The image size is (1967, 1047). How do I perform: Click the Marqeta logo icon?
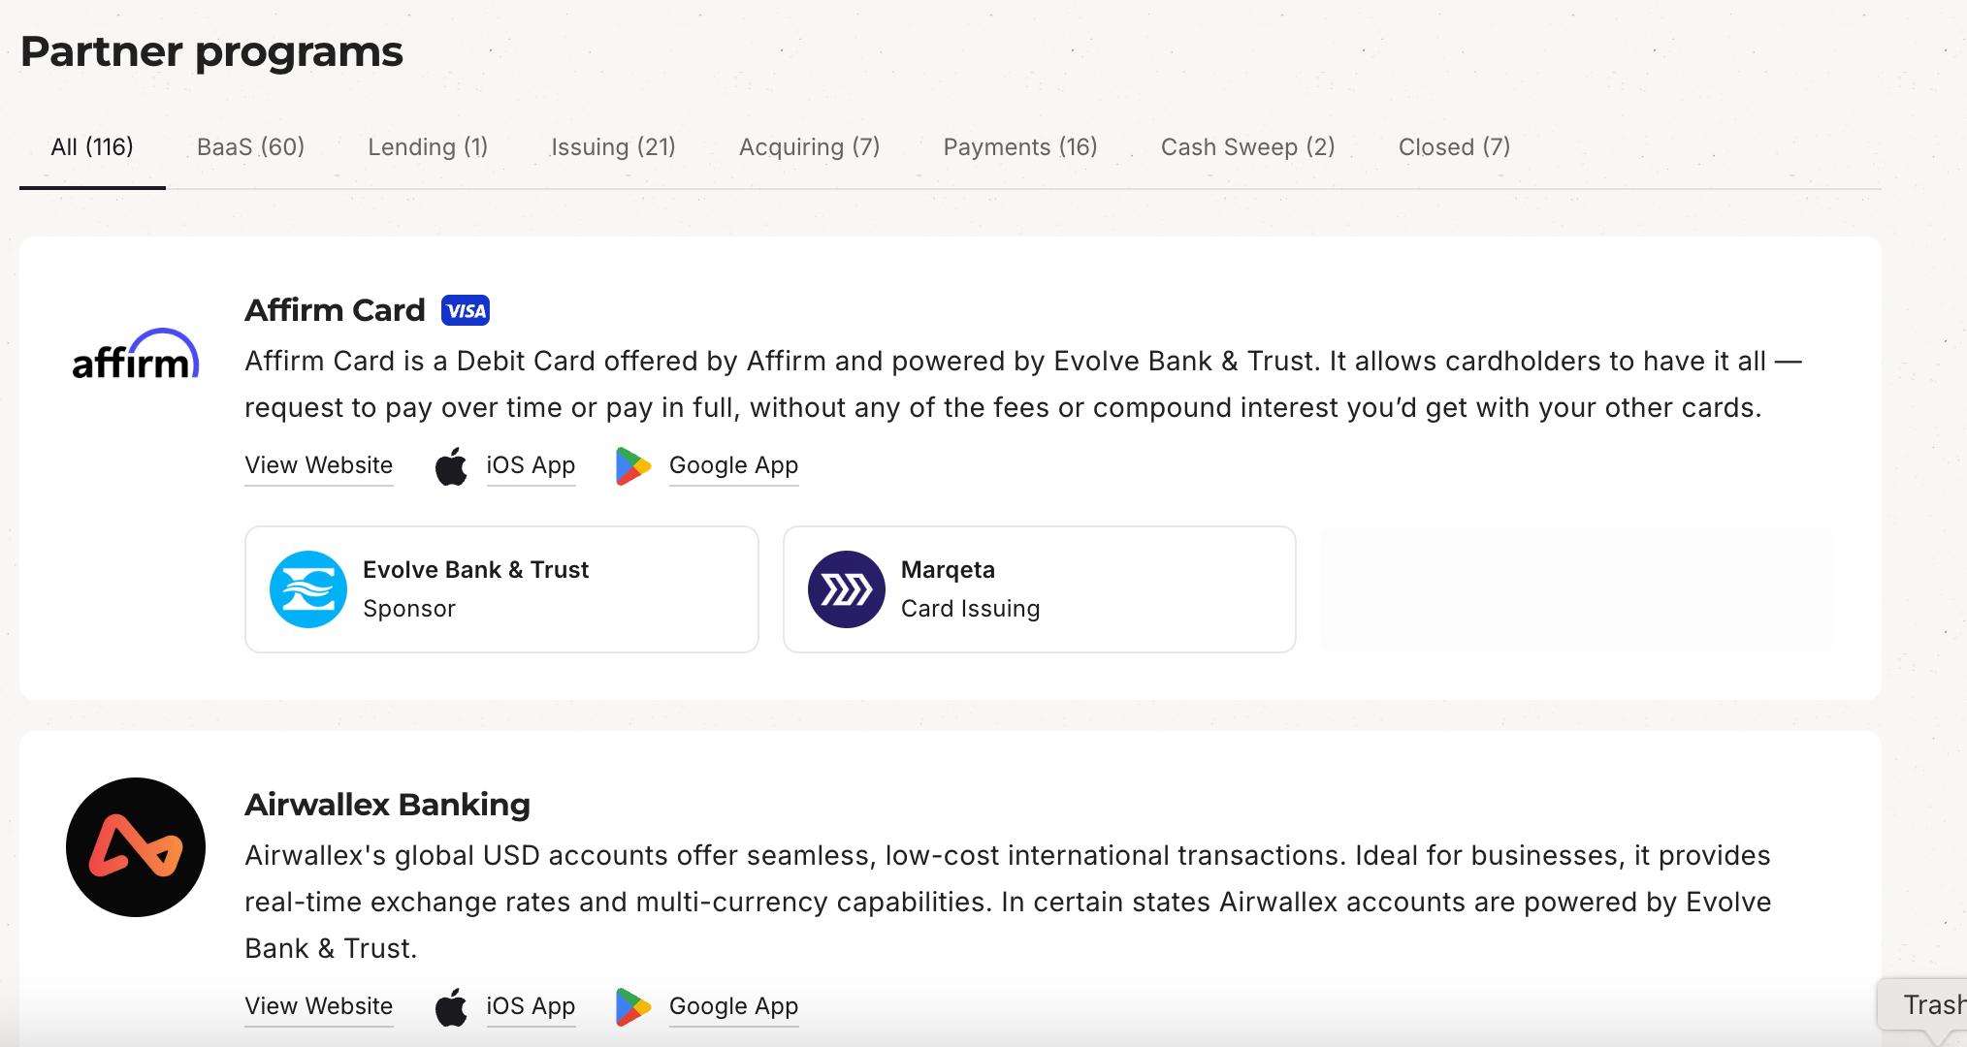coord(846,589)
